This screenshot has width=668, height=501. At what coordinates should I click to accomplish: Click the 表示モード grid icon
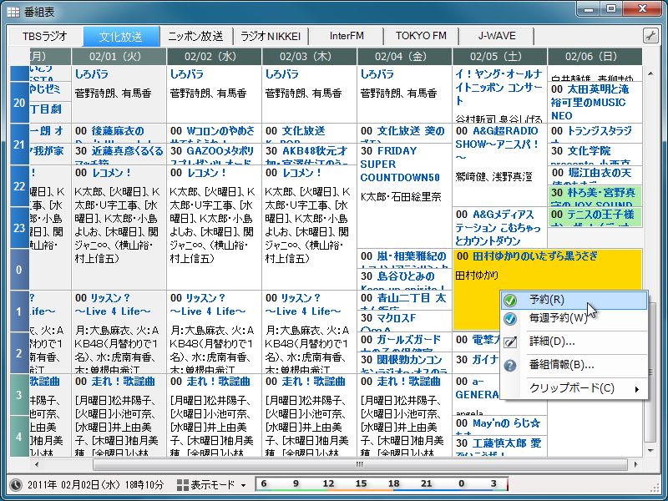point(183,485)
